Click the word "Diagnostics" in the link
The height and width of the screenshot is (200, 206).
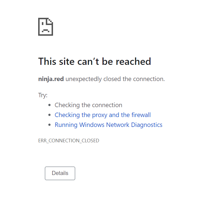tap(147, 125)
